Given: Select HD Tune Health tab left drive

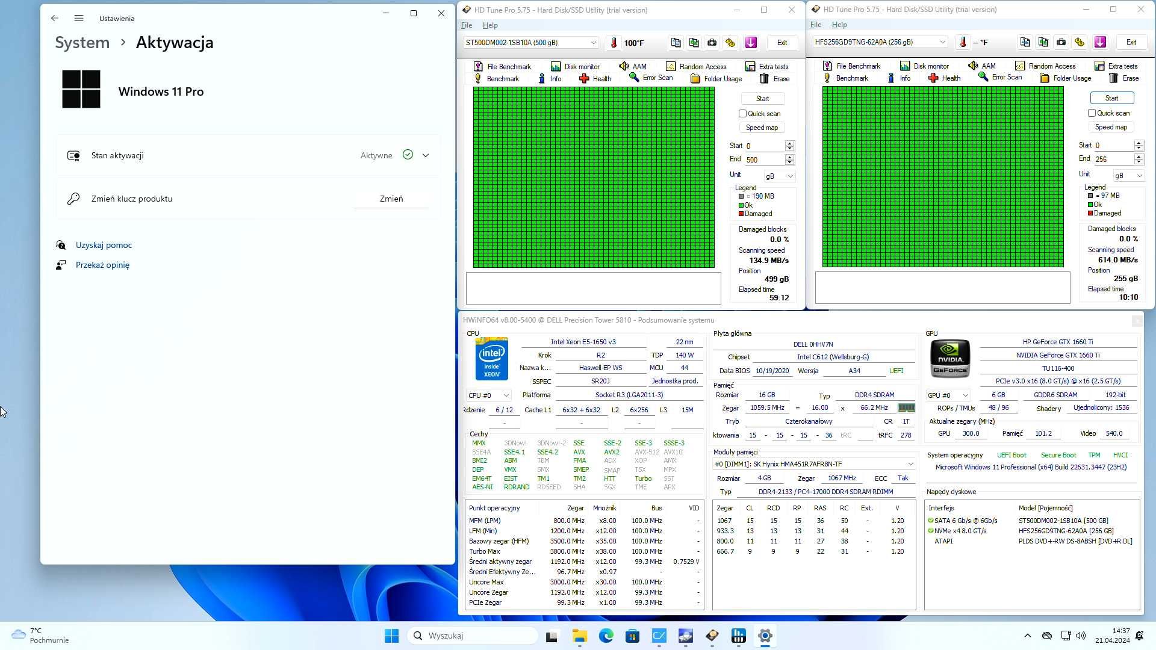Looking at the screenshot, I should (602, 78).
